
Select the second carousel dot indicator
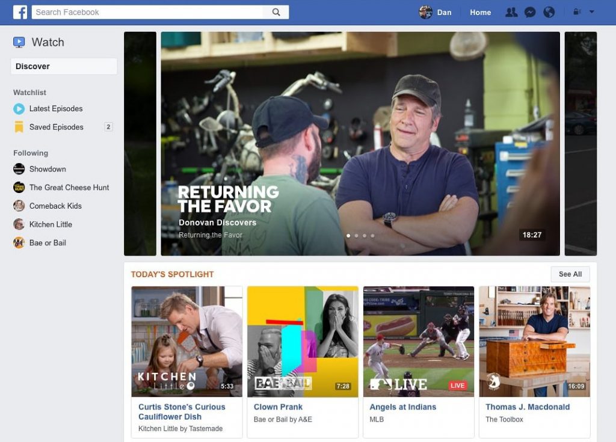coord(356,236)
